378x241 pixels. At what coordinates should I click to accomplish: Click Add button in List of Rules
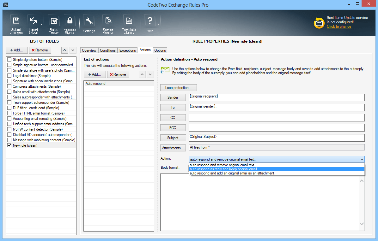17,50
